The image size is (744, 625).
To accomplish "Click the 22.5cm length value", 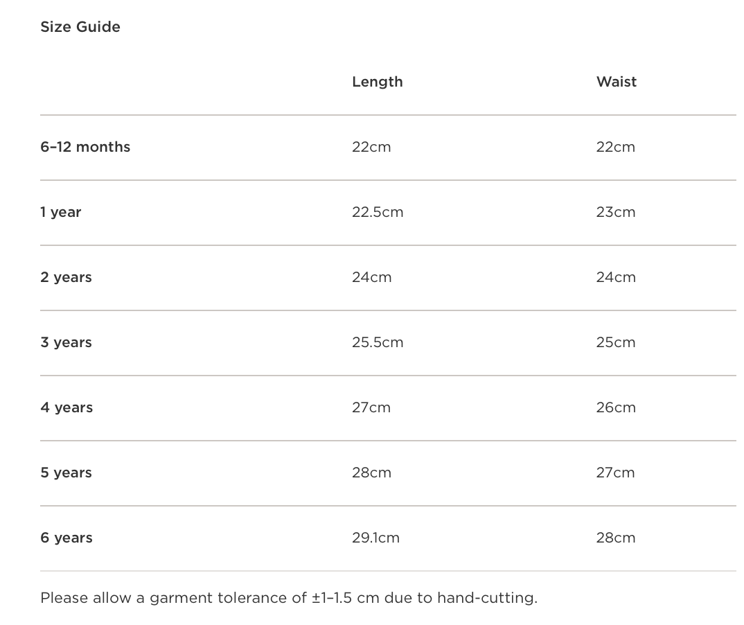I will pos(378,212).
